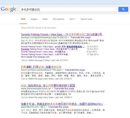The width and height of the screenshot is (130, 118).
Task: Open More results from xiaolujin.com
Action: tap(35, 57)
